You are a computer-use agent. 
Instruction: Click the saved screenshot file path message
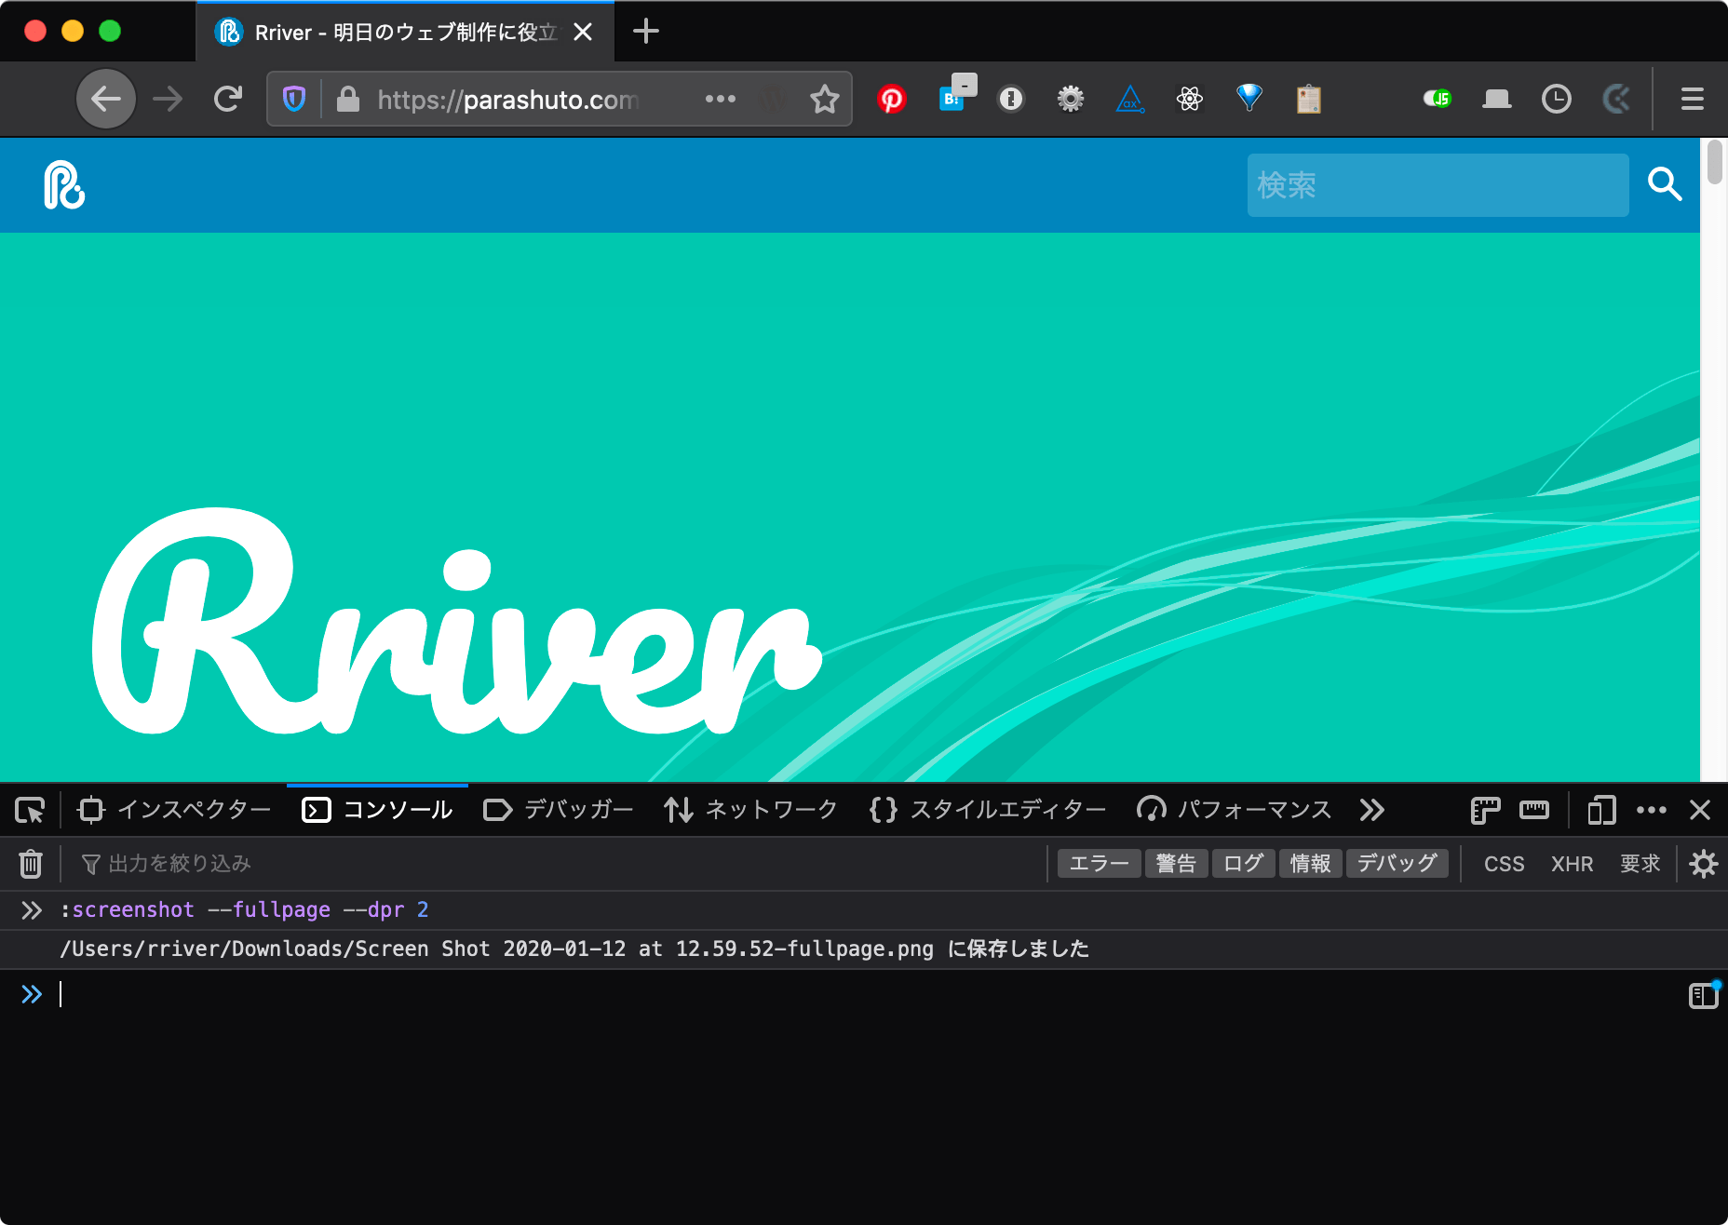coord(574,949)
